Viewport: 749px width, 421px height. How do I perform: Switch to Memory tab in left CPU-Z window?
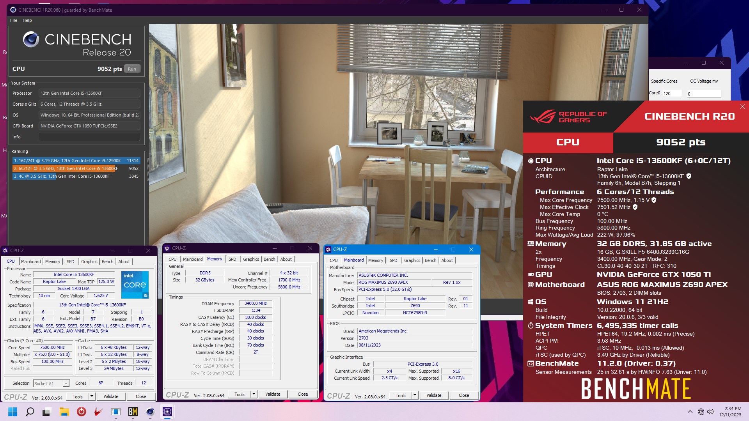pyautogui.click(x=53, y=262)
